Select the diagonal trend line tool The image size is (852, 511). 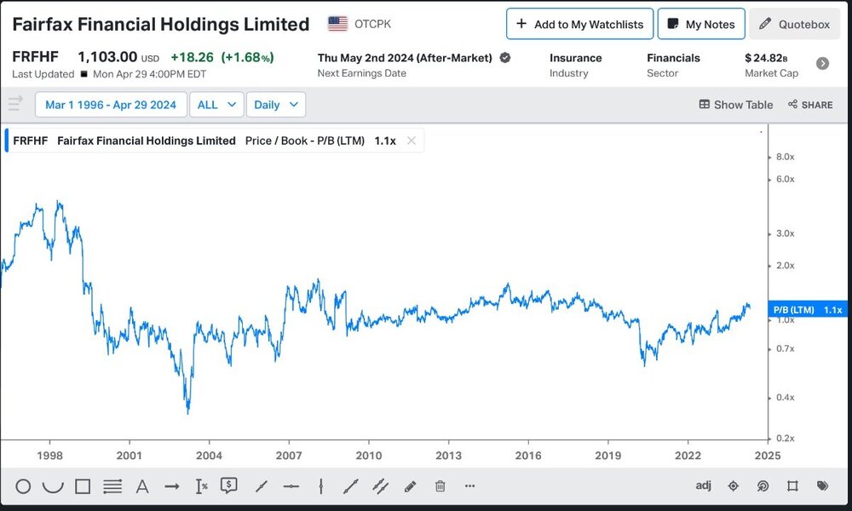point(262,486)
